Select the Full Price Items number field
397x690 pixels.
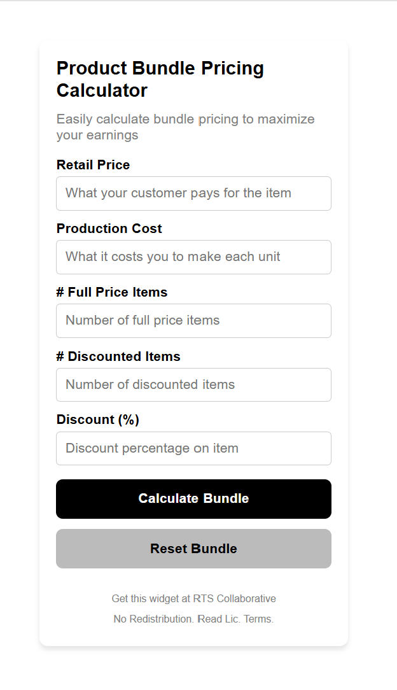193,321
